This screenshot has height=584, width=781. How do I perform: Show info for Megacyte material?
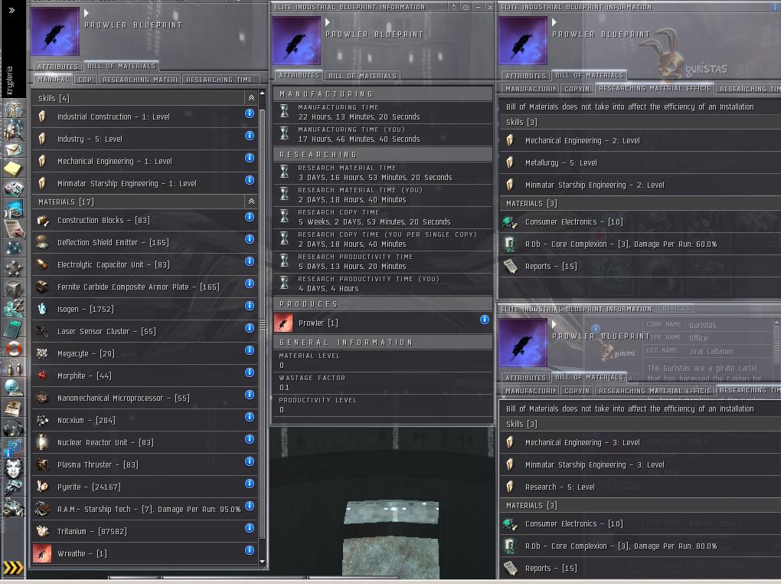[x=250, y=350]
